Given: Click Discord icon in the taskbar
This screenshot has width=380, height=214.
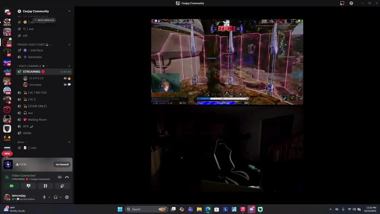Looking at the screenshot, I should coord(251,209).
